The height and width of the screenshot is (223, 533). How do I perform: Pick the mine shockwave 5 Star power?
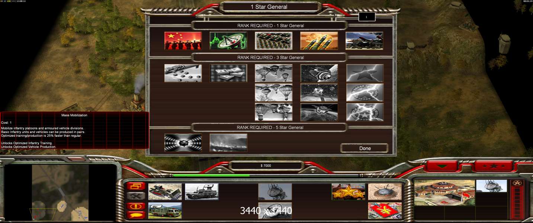183,143
